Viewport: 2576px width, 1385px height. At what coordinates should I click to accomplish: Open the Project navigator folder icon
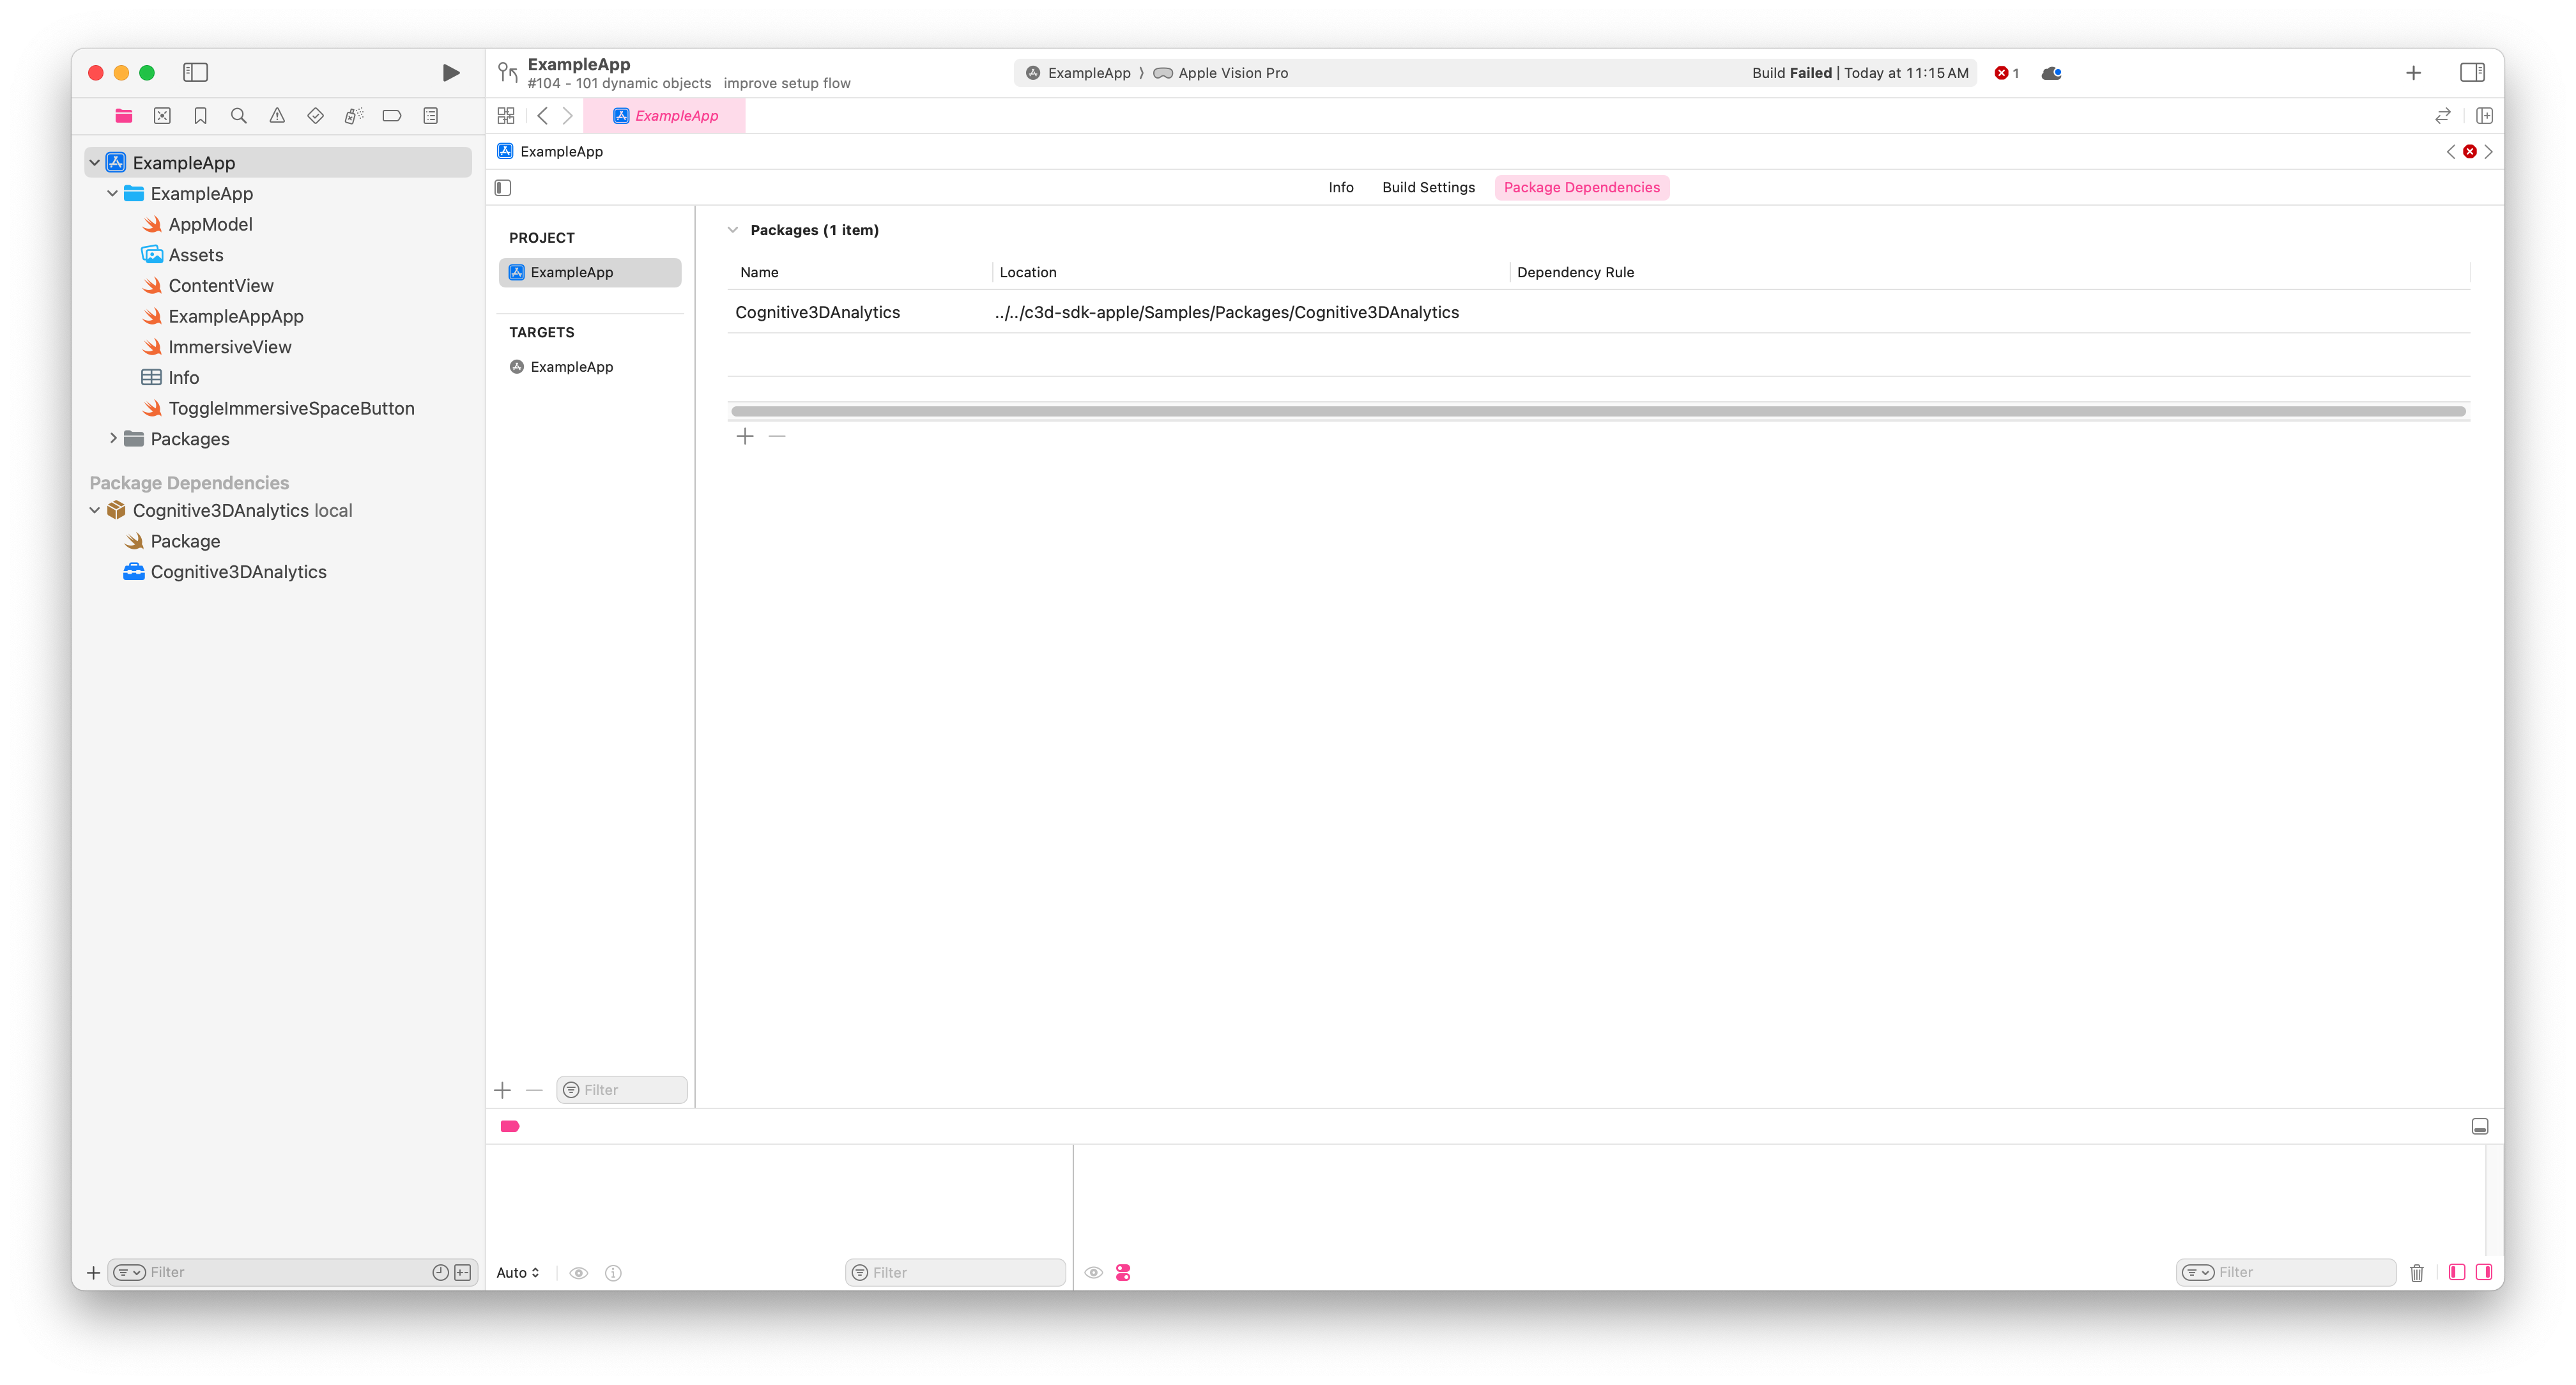[x=123, y=116]
